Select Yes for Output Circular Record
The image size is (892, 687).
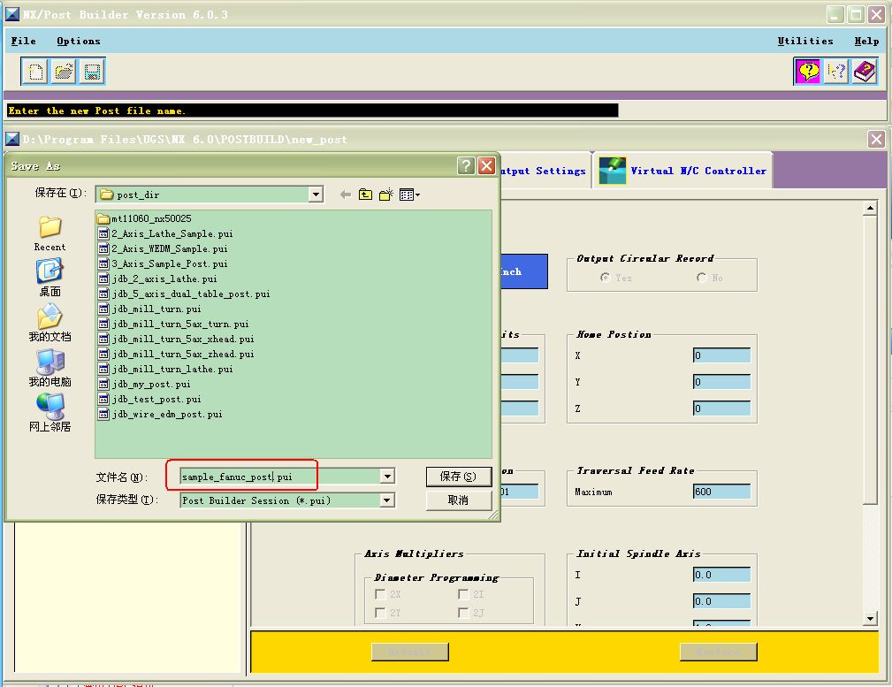coord(606,278)
